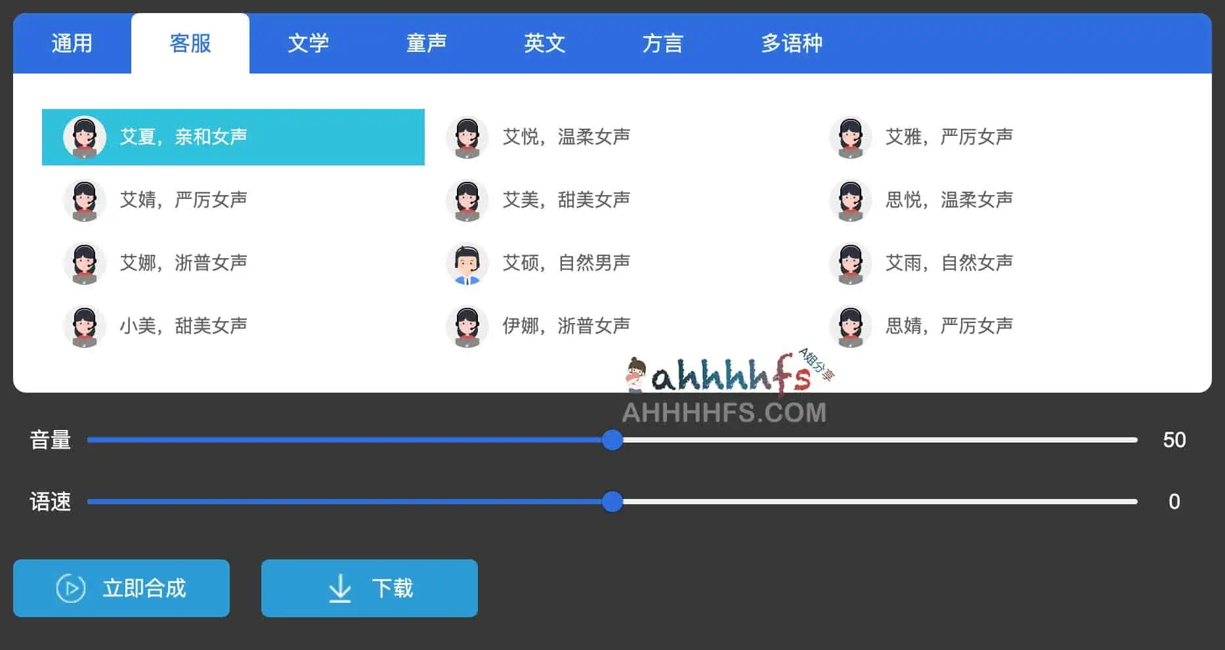Click the 立即合成 synthesis button

[121, 588]
